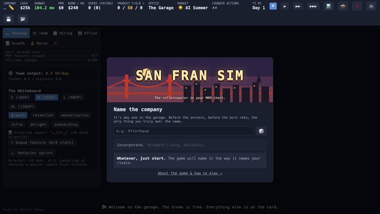Viewport: 380px width, 214px height.
Task: Open the bar chart stats icon
Action: point(329,6)
